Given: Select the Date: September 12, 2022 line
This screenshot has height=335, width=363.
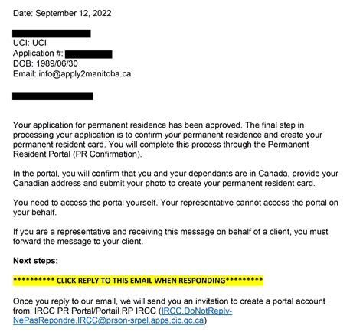Looking at the screenshot, I should (62, 13).
